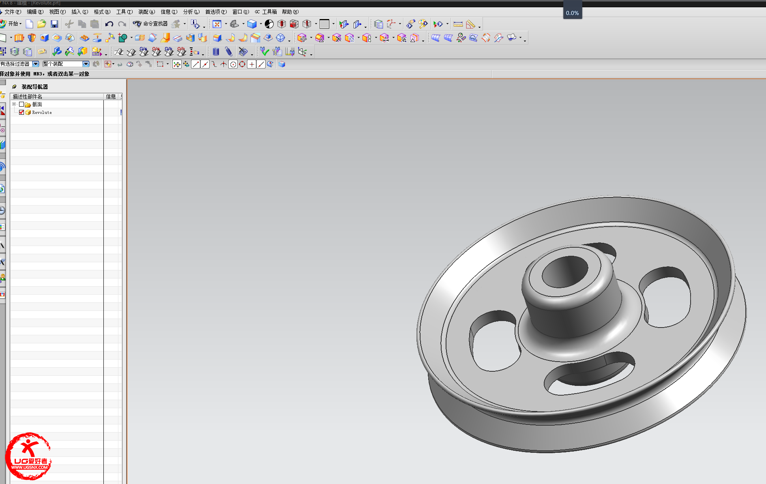This screenshot has width=766, height=484.
Task: Click the blue cube icon on selection bar
Action: [282, 64]
